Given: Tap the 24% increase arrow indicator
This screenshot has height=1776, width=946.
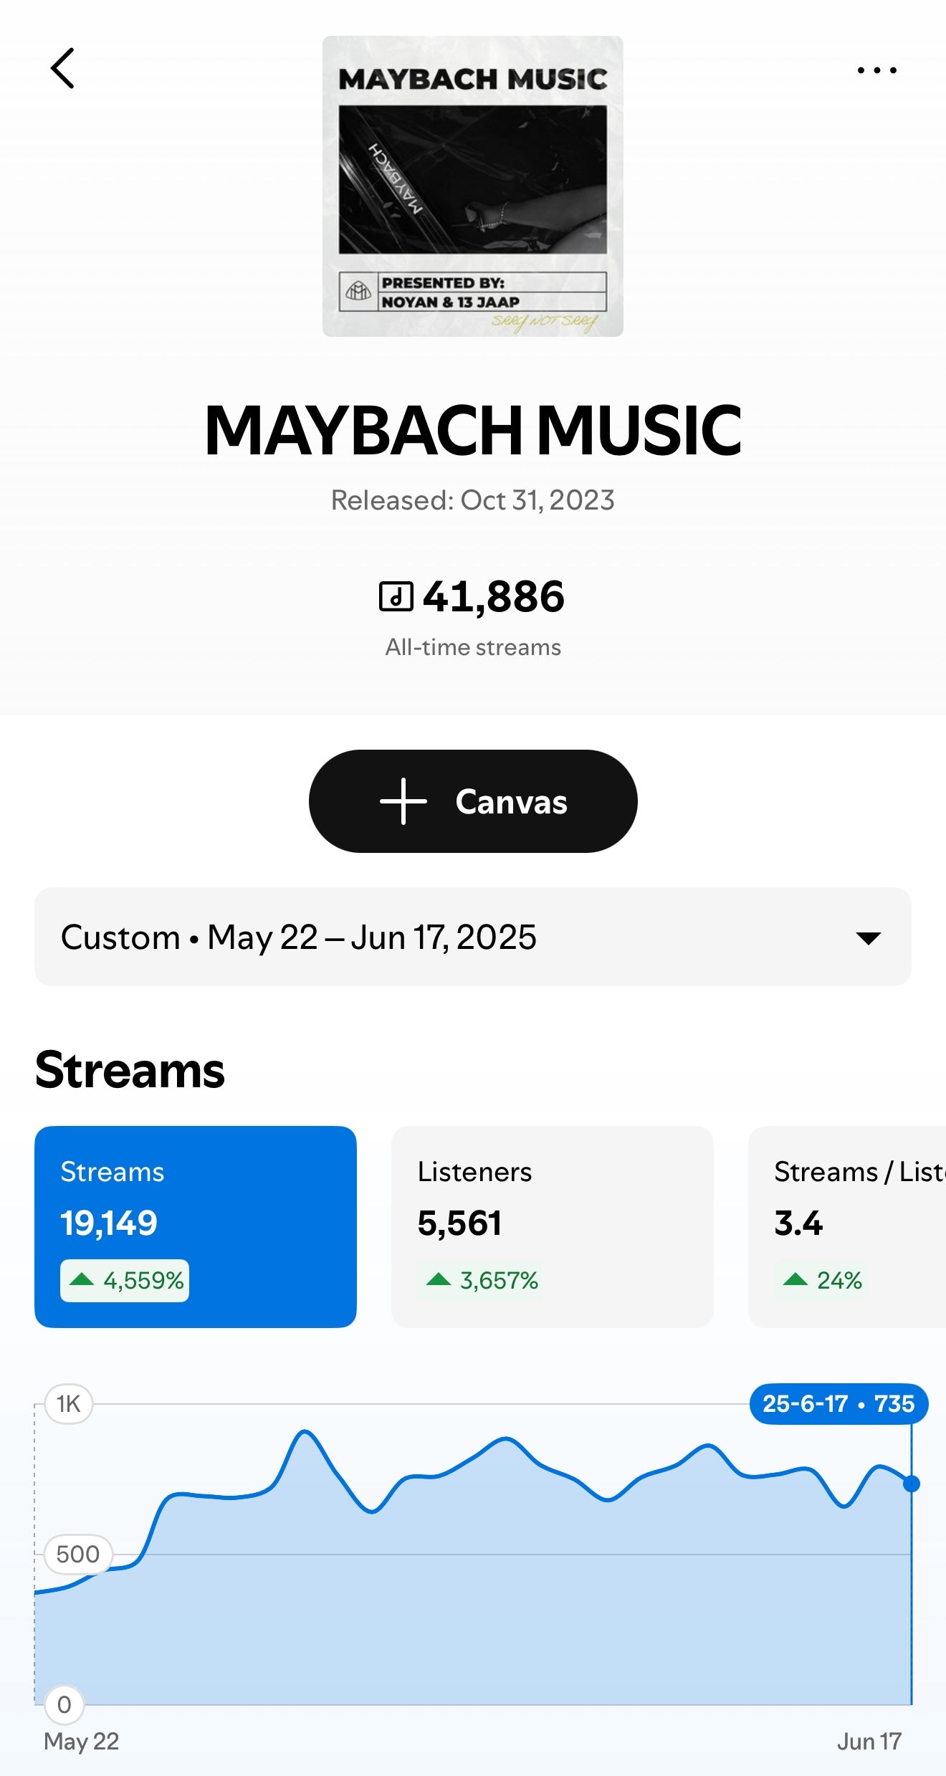Looking at the screenshot, I should (795, 1279).
